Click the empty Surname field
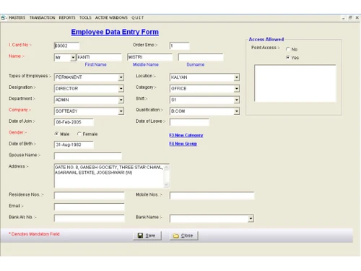The width and height of the screenshot is (361, 271). pyautogui.click(x=201, y=57)
